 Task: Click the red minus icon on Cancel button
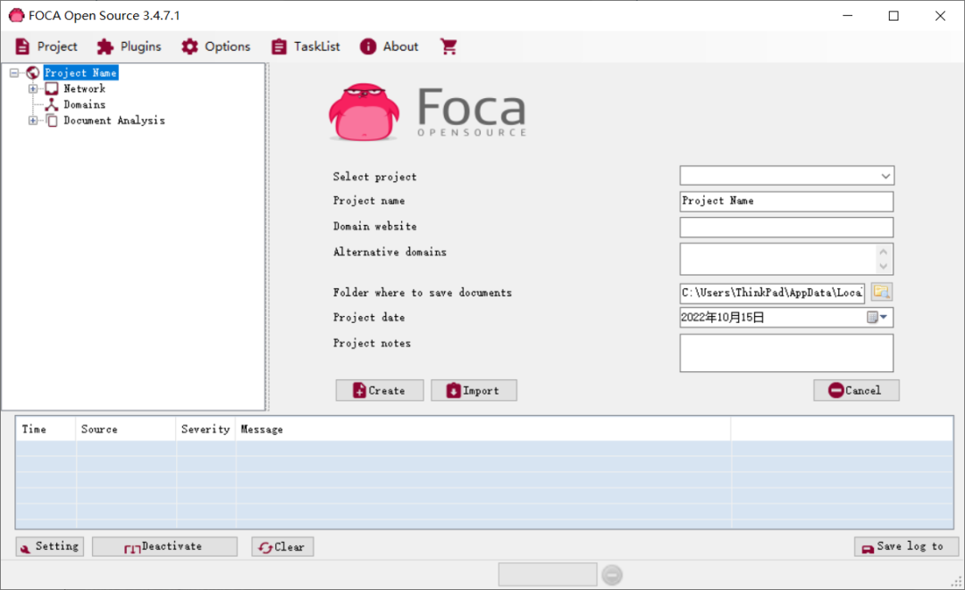click(835, 390)
